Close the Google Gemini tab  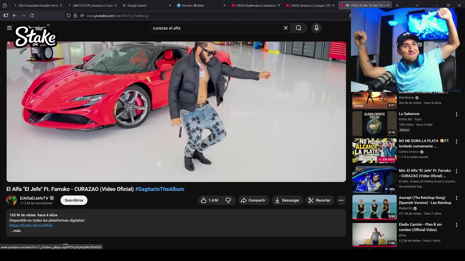[170, 5]
